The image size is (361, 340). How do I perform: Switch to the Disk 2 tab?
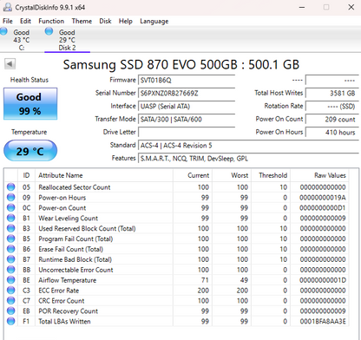click(67, 40)
